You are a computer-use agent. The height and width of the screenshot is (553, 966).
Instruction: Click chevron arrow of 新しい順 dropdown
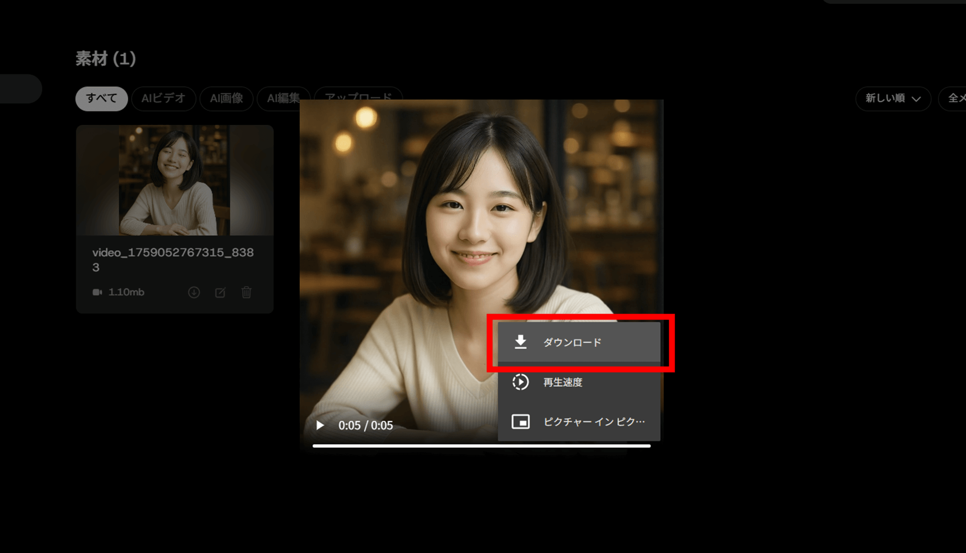pyautogui.click(x=916, y=99)
